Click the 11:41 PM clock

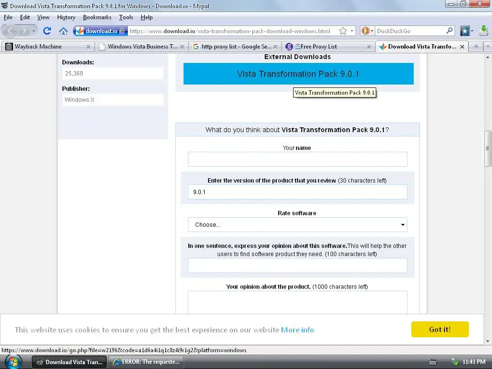point(474,362)
